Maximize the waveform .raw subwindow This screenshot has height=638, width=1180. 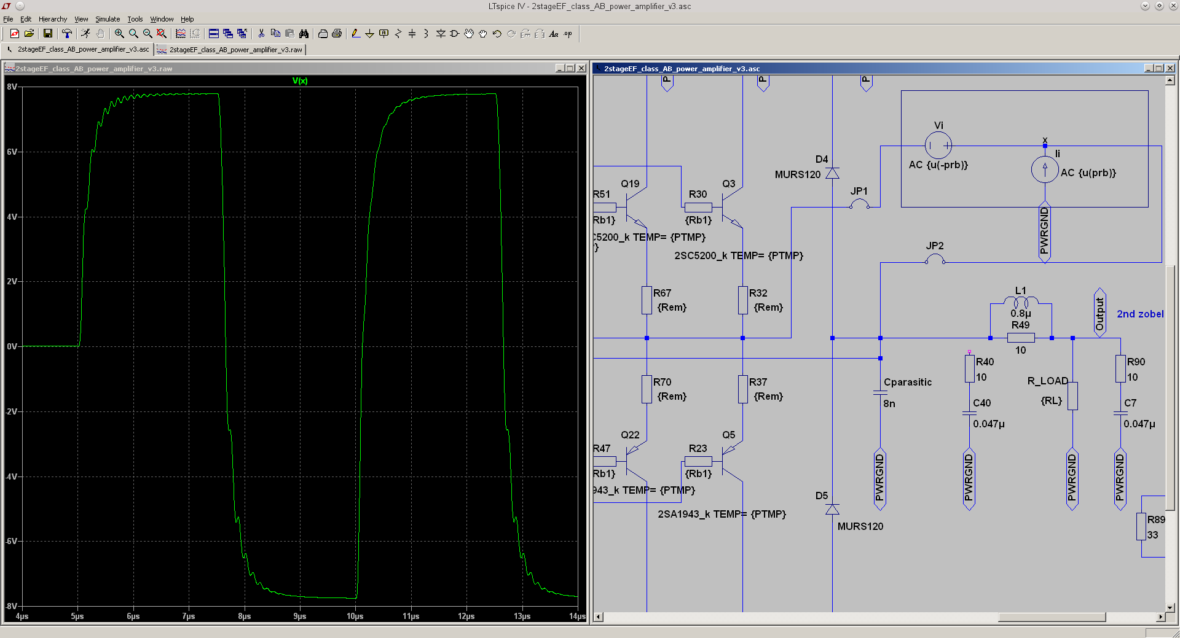coord(570,68)
